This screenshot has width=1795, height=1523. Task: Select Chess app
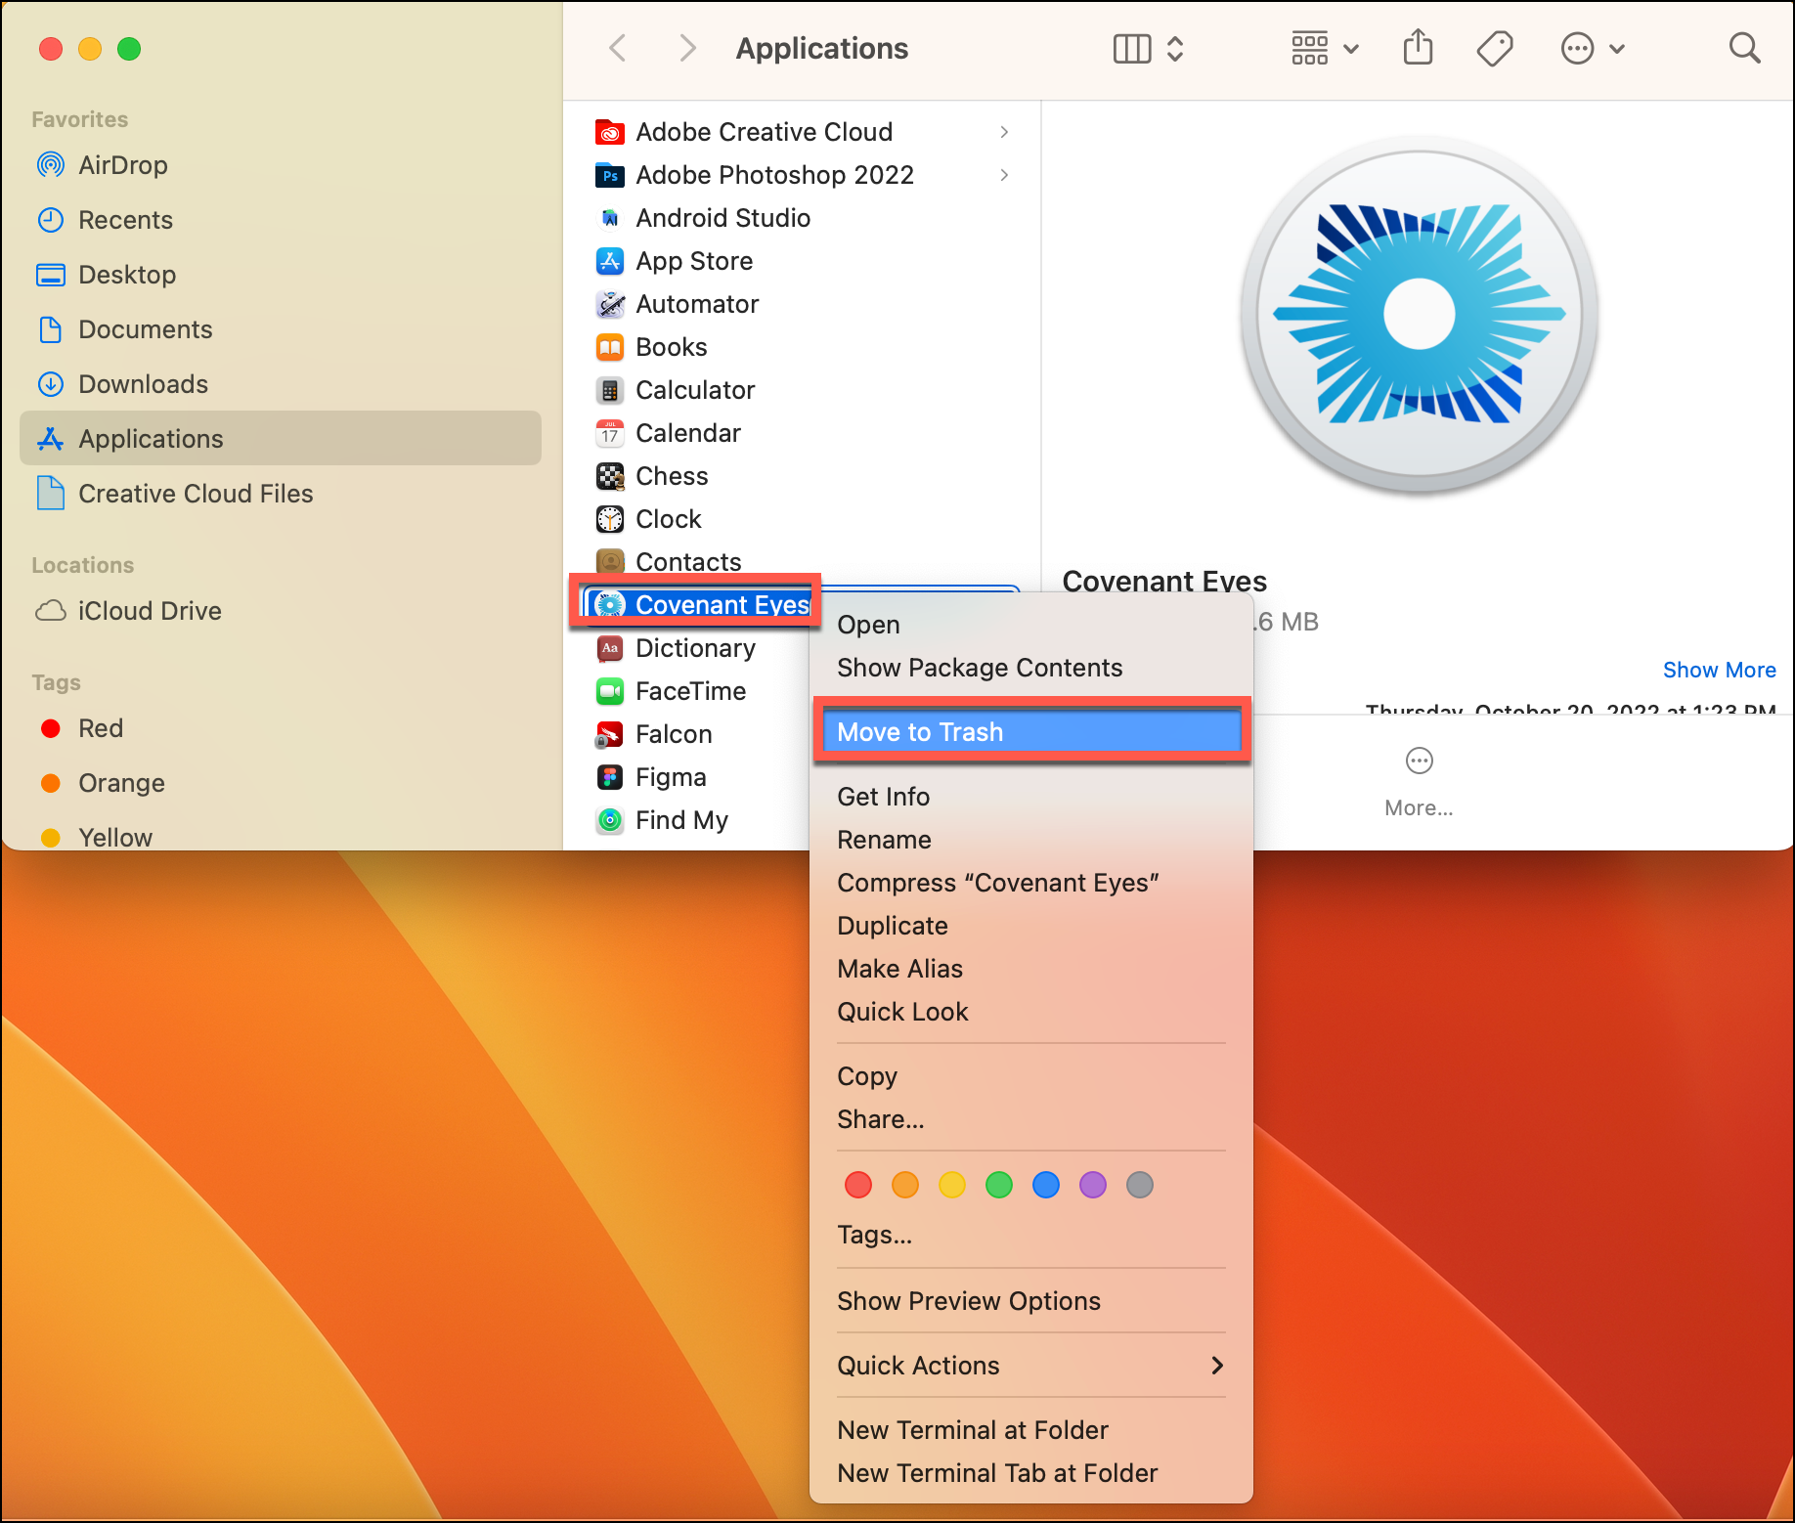pos(802,476)
